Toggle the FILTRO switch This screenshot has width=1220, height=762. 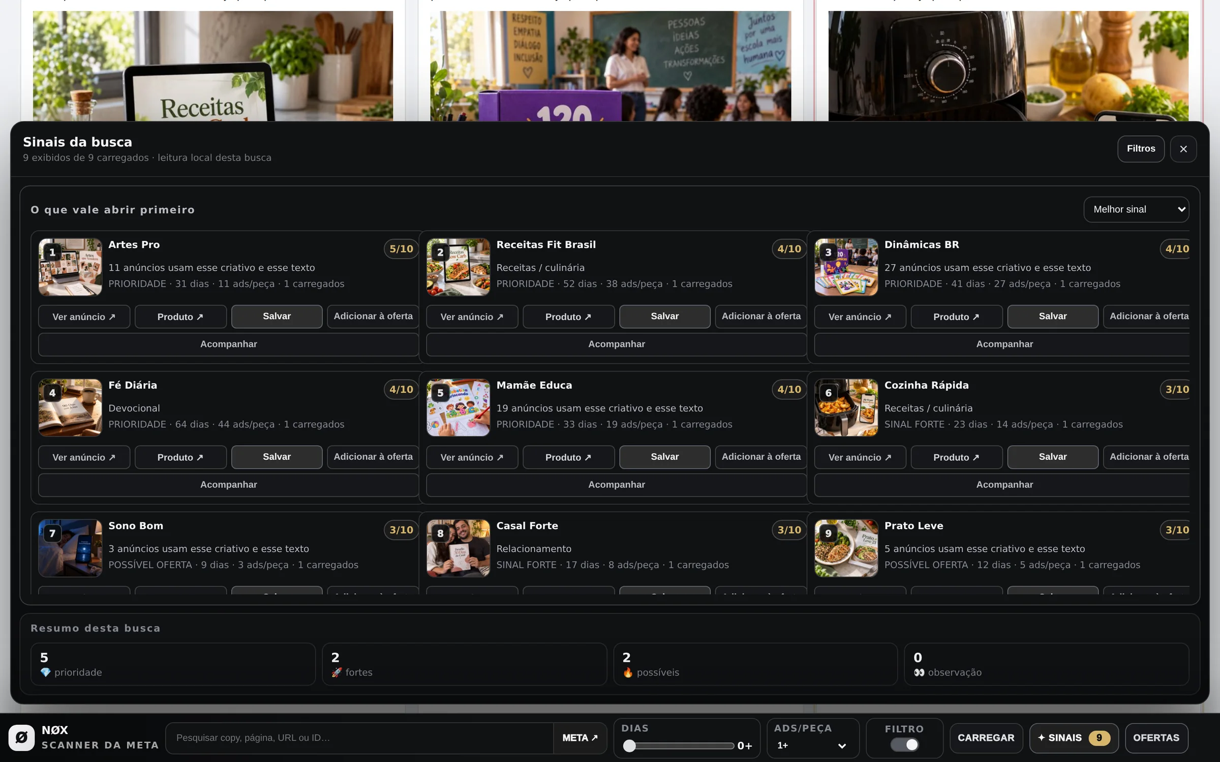[904, 745]
